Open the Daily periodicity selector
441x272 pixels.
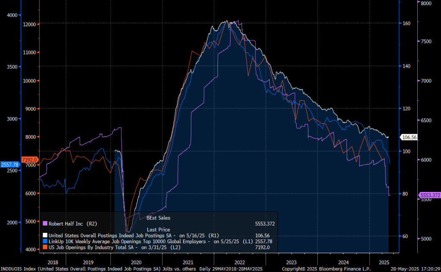click(204, 268)
